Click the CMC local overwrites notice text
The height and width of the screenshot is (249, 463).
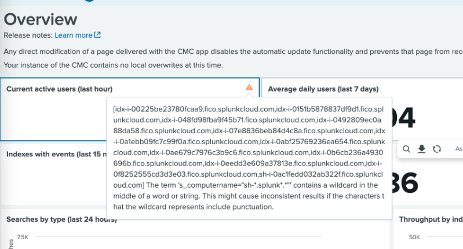click(113, 65)
